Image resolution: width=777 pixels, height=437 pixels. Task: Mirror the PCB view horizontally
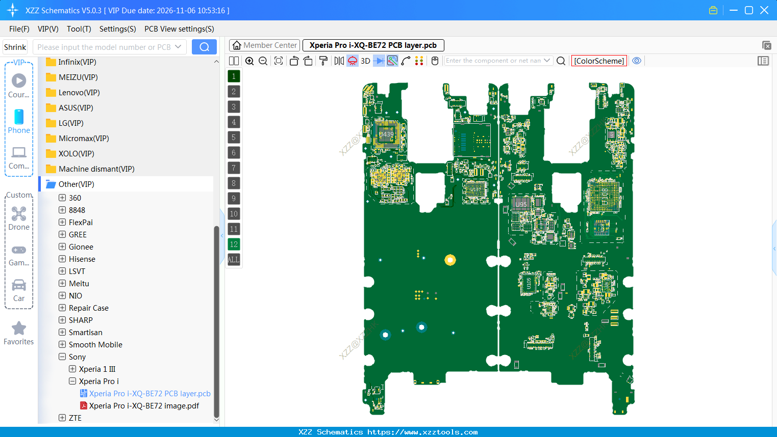click(x=338, y=61)
